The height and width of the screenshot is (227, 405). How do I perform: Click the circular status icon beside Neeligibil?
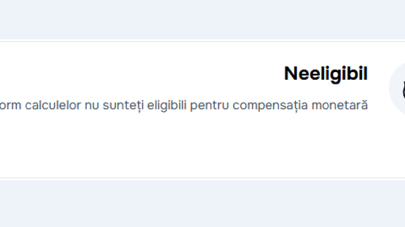[x=397, y=88]
